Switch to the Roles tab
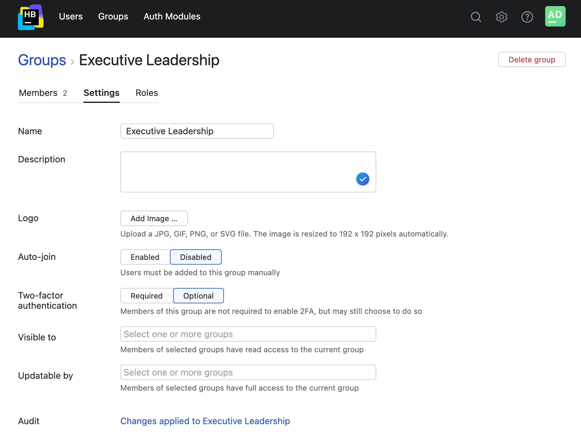The height and width of the screenshot is (443, 581). pos(147,93)
